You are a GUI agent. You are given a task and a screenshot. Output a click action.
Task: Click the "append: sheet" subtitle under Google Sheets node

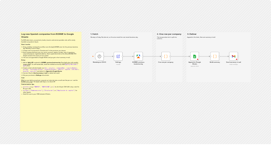coord(195,66)
